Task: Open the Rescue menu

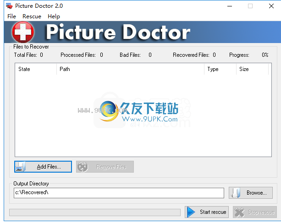Action: [x=32, y=16]
